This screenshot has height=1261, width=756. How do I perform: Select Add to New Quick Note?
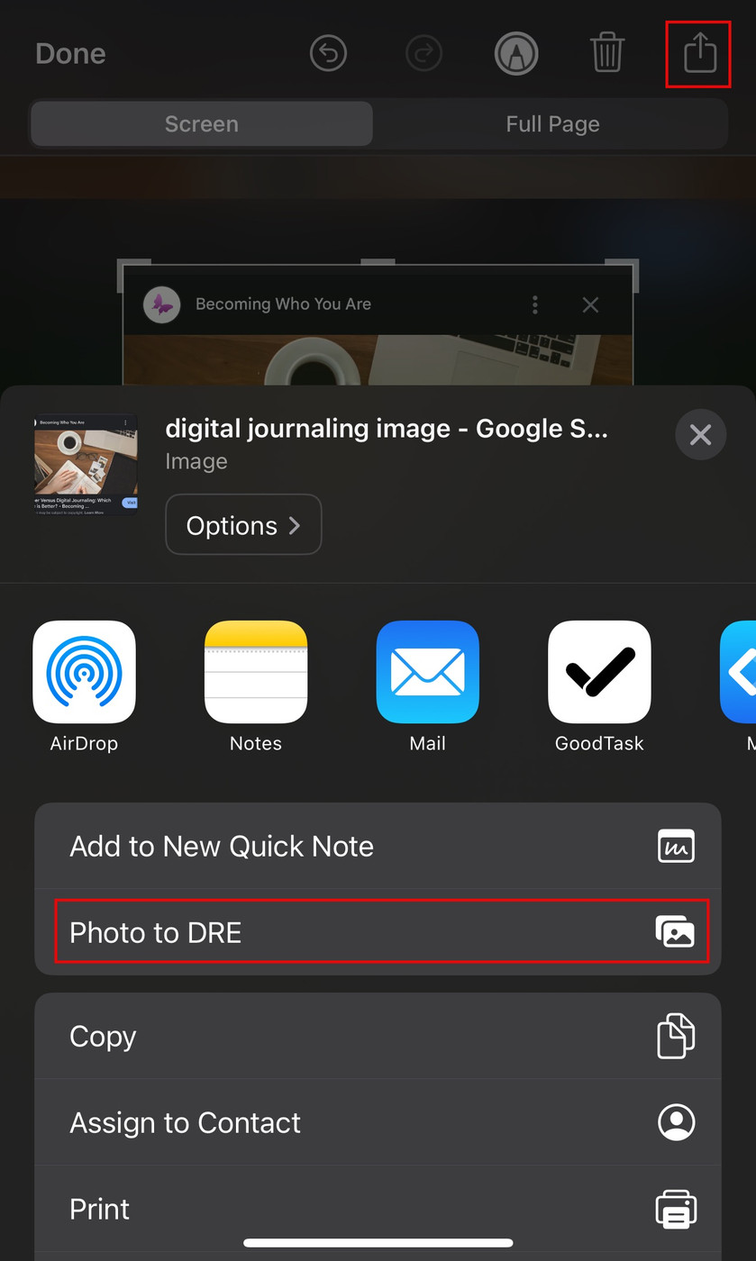click(x=378, y=846)
